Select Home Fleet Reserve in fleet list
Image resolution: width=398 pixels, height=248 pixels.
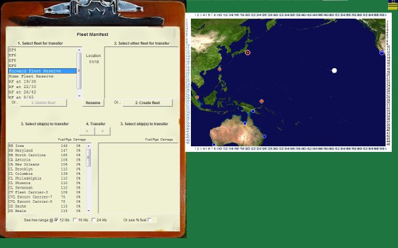coord(31,76)
